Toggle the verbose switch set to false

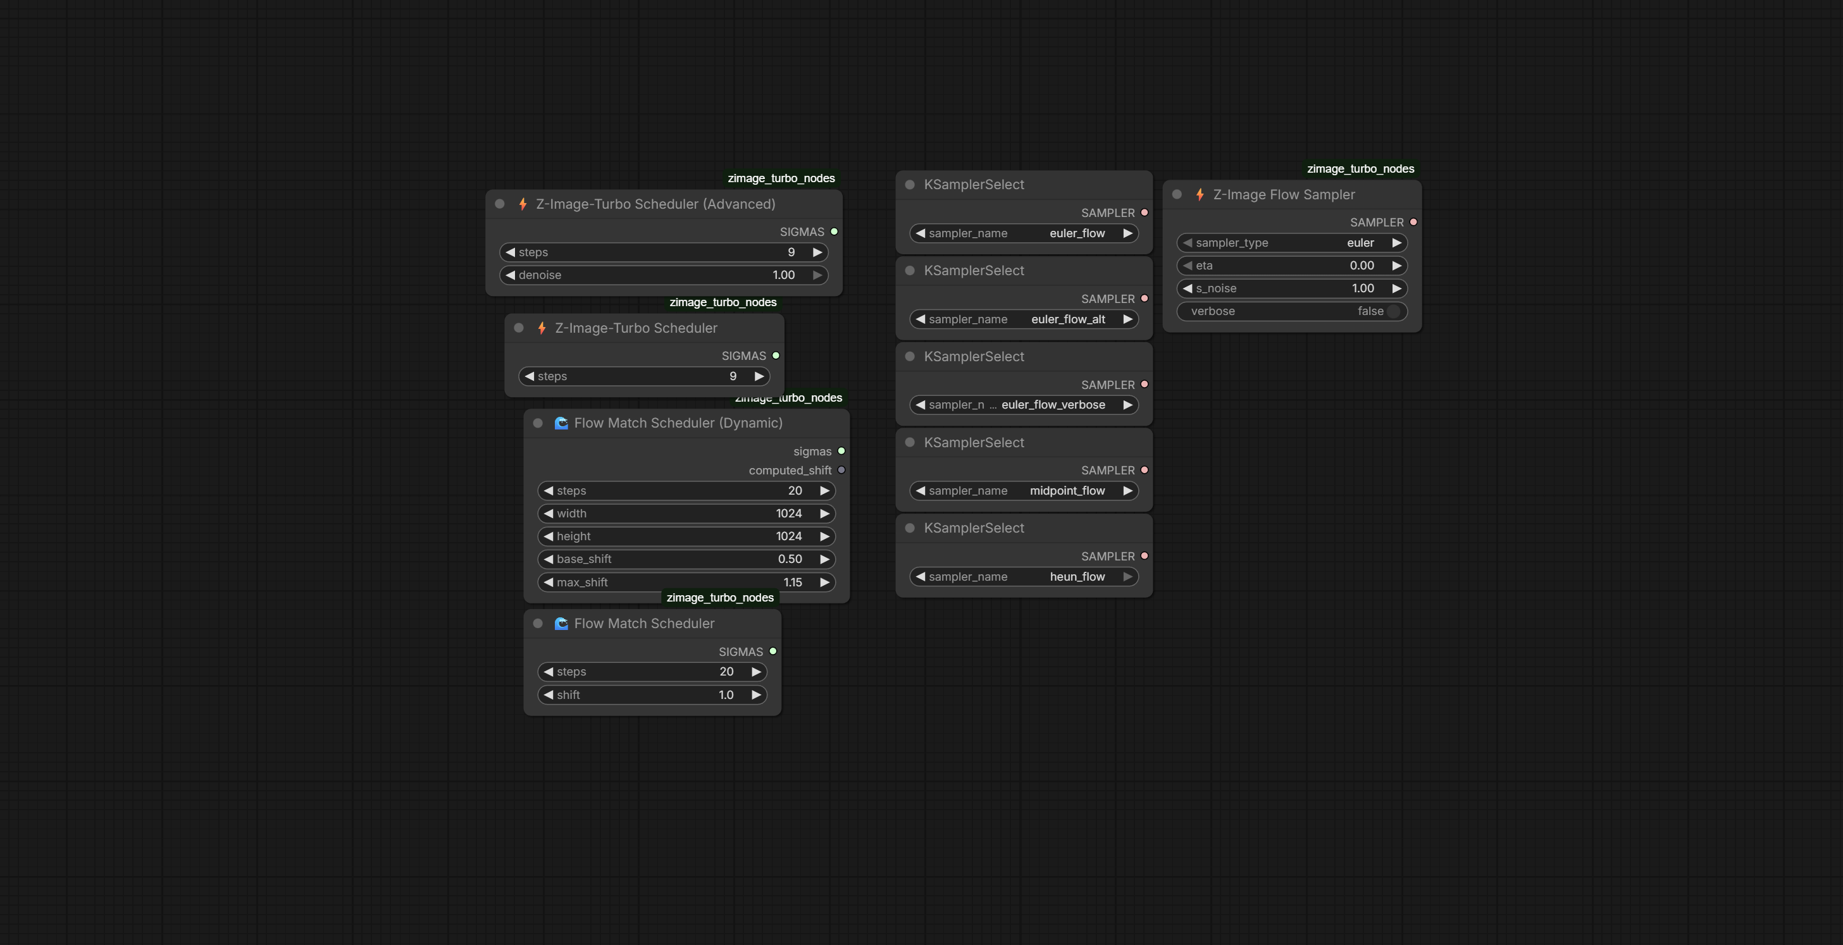1292,311
